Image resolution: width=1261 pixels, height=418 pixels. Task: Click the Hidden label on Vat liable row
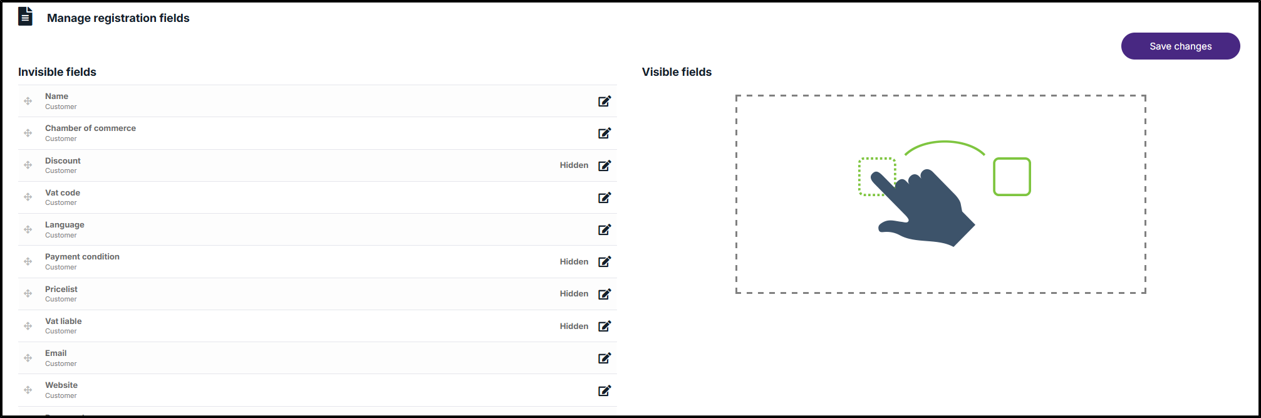coord(574,326)
